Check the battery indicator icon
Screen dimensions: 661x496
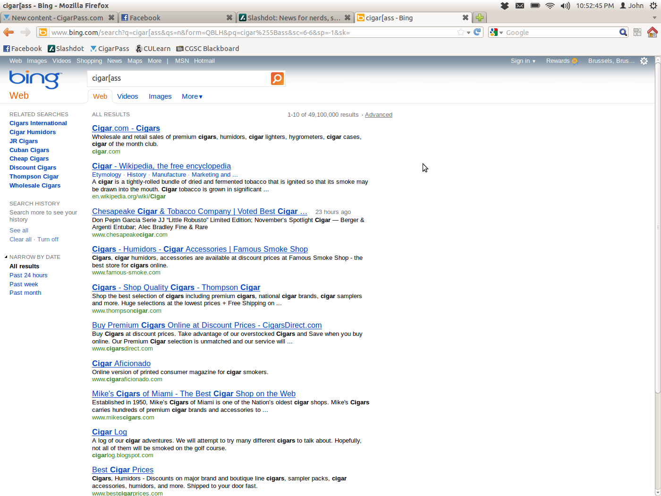pyautogui.click(x=535, y=6)
